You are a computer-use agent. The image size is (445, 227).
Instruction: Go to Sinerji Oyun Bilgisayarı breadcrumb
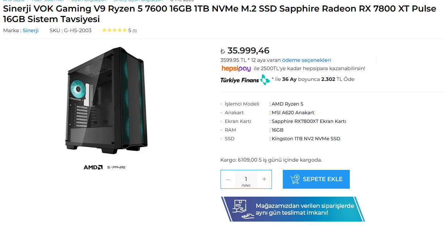coord(138,1)
